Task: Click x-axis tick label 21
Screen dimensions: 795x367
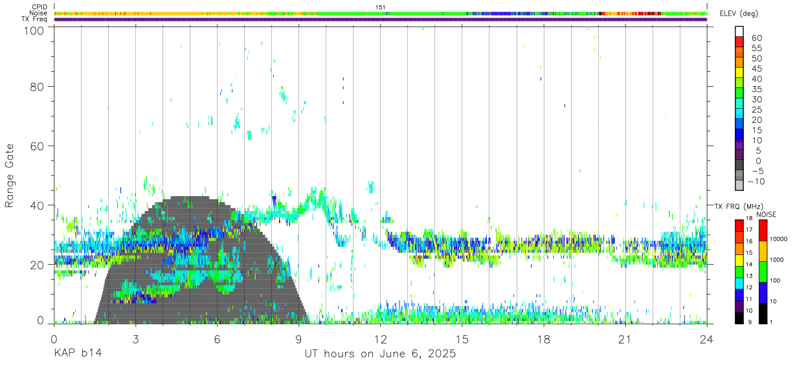Action: [x=625, y=339]
